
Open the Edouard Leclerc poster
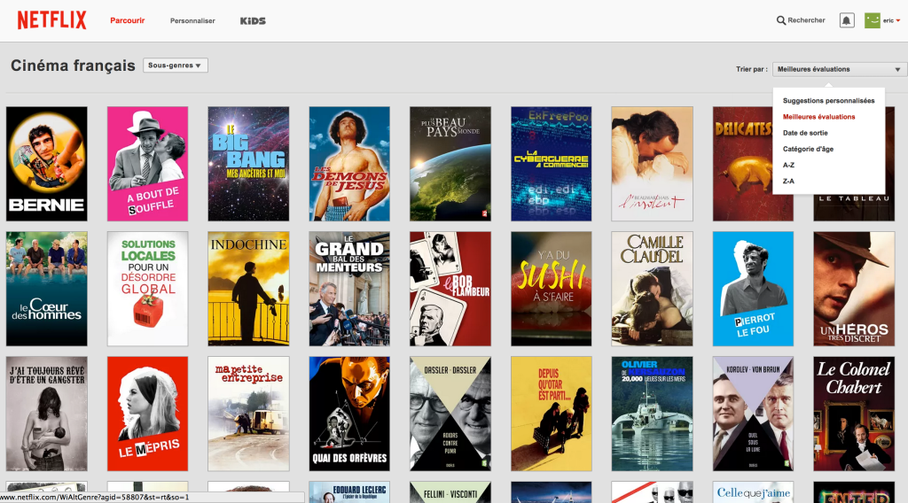pos(349,492)
